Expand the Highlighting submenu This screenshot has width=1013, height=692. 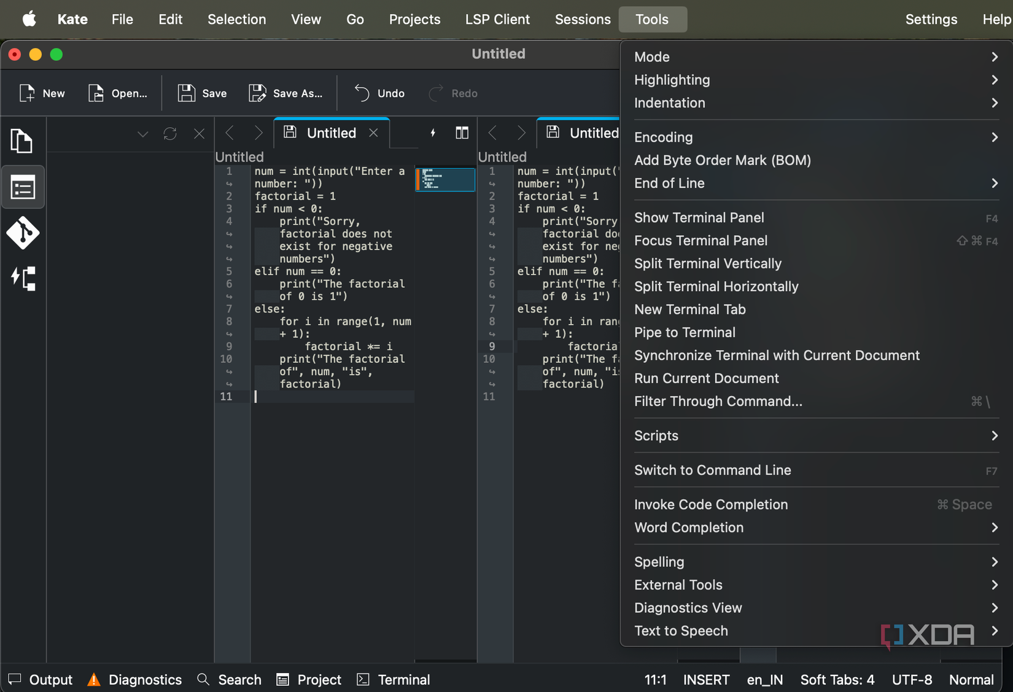click(x=672, y=80)
